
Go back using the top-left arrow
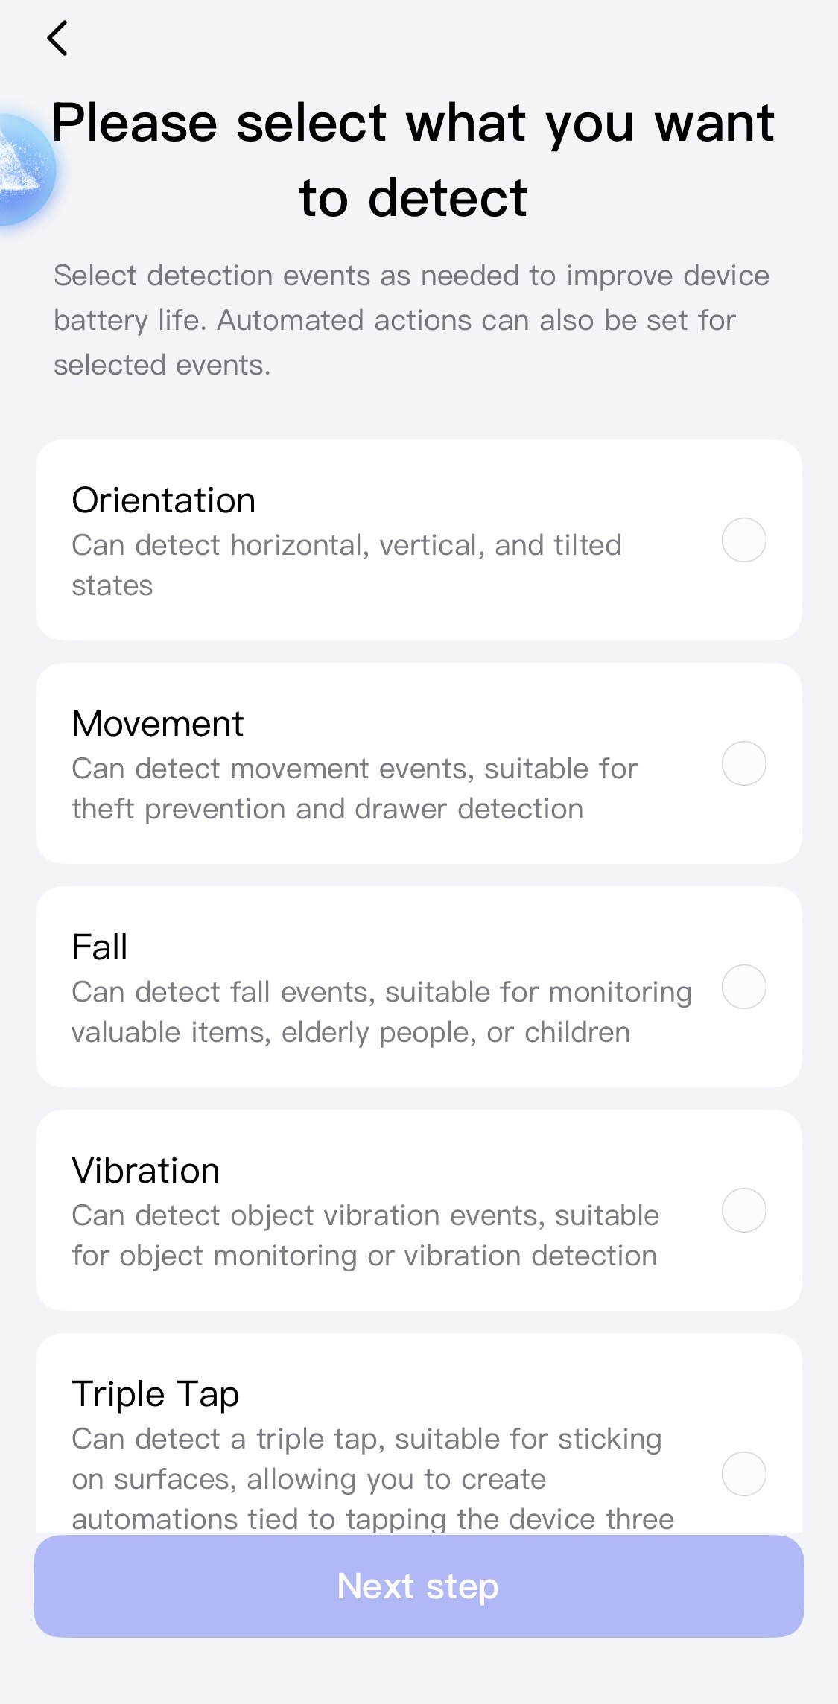[x=57, y=38]
